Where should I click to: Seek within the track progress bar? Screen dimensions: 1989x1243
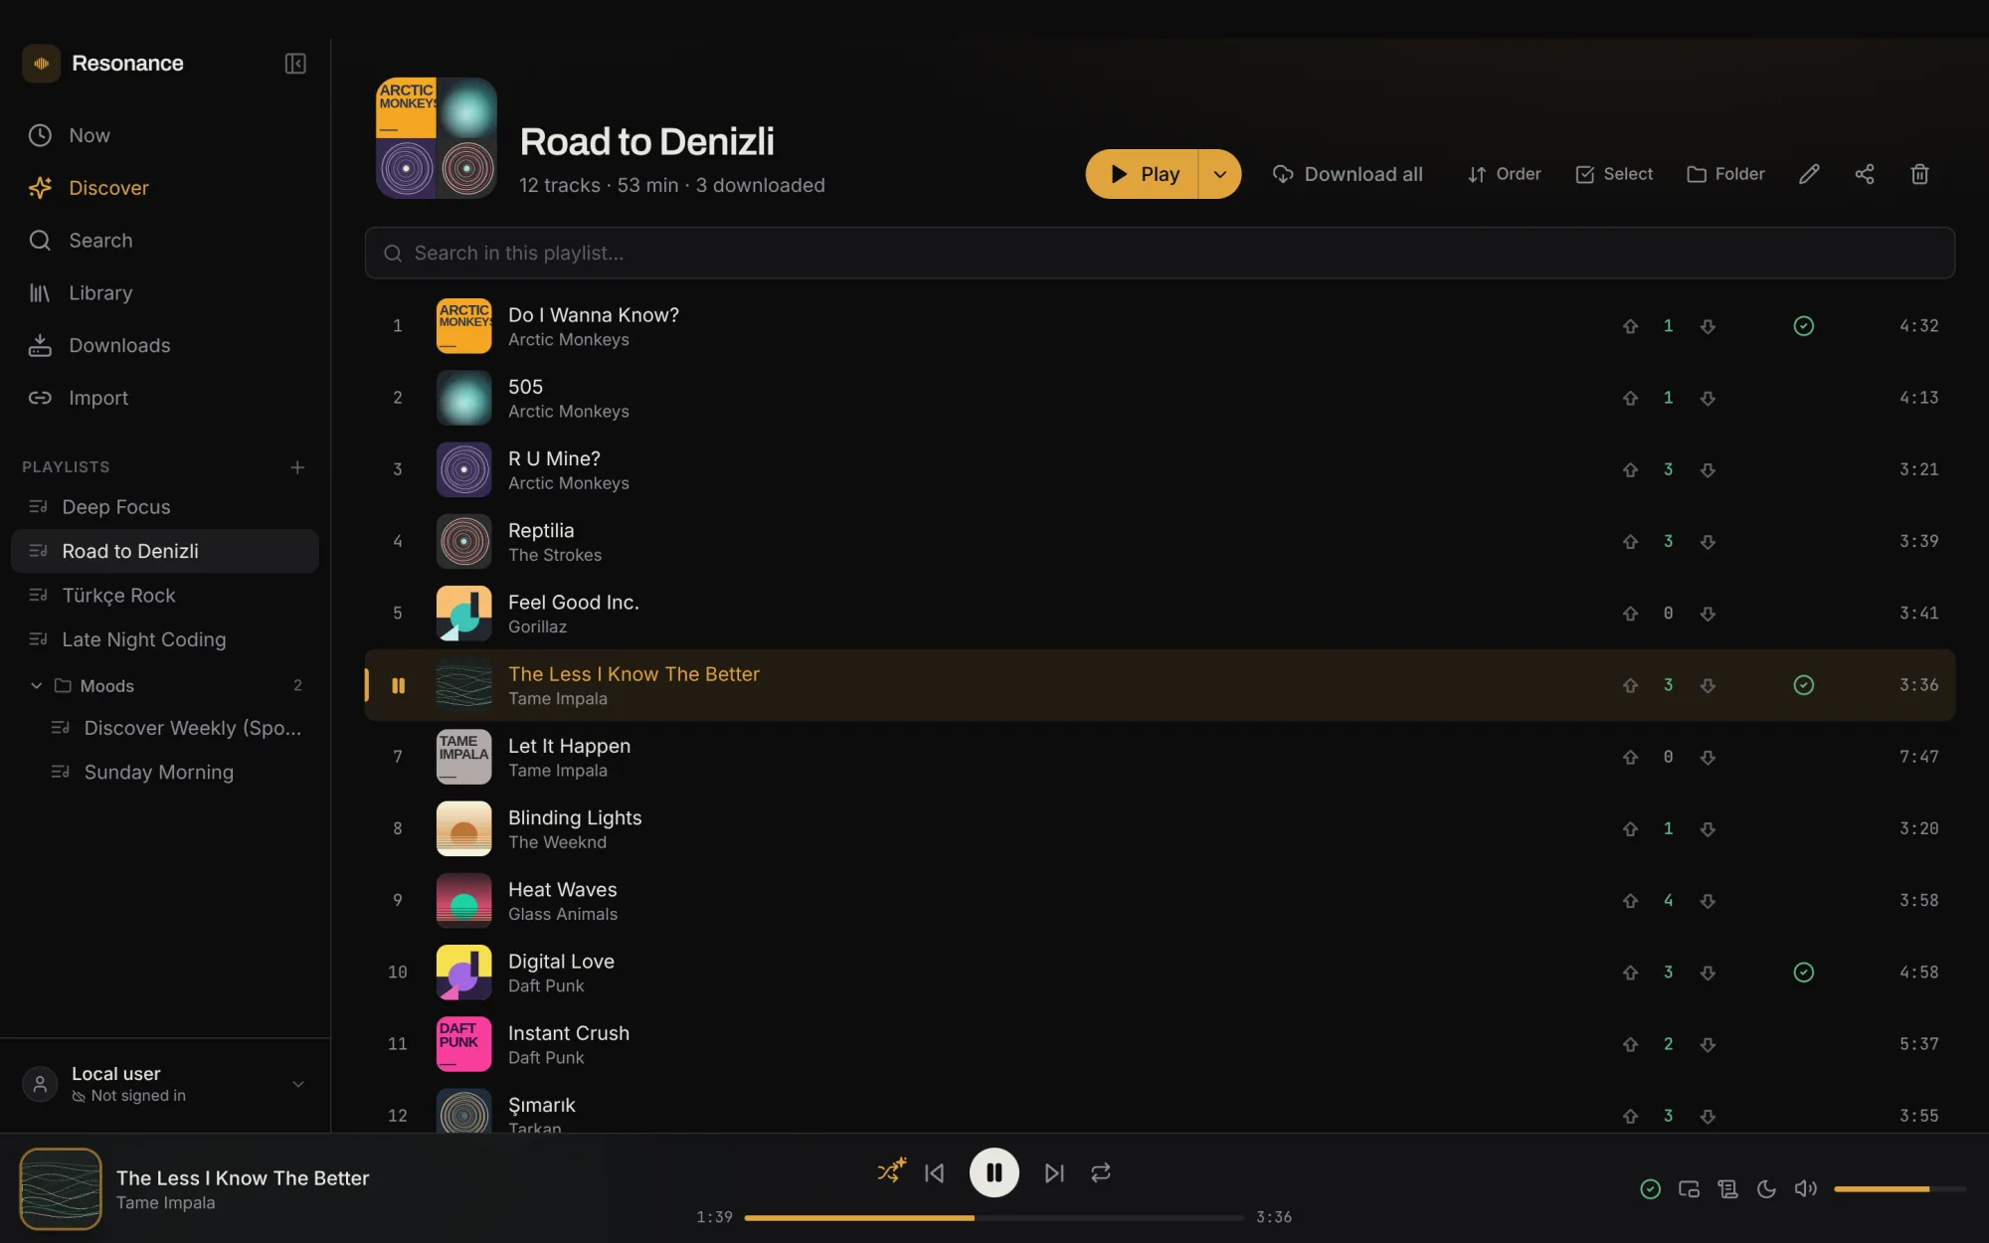click(994, 1218)
